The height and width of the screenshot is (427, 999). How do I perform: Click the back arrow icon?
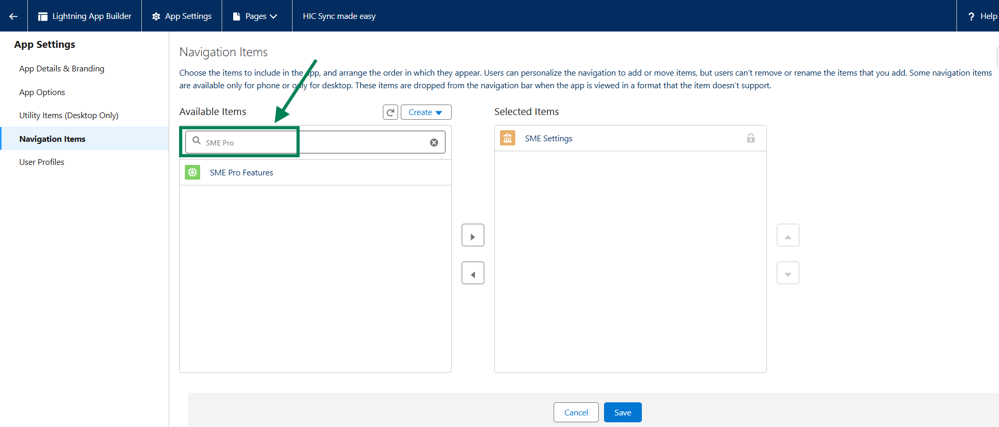pyautogui.click(x=14, y=16)
